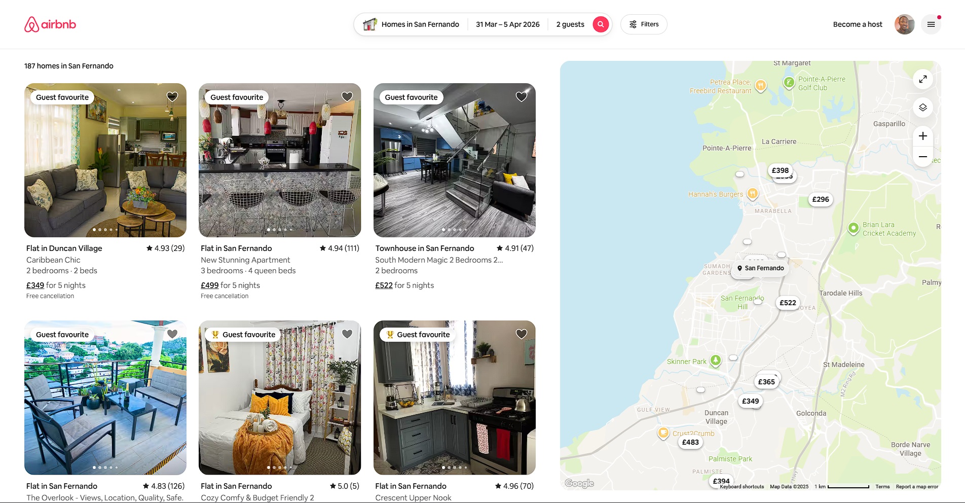Toggle wishlist heart on New Stunning Apartment
Viewport: 965px width, 503px height.
347,96
